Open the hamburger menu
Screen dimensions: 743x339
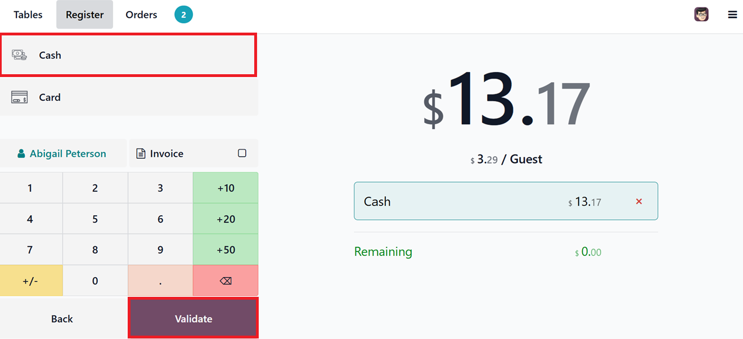732,15
